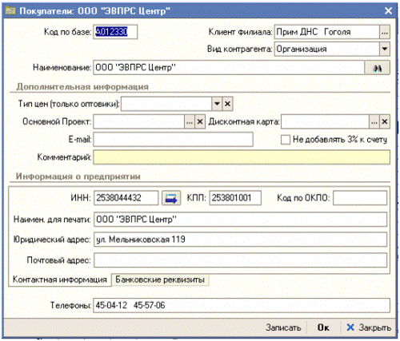This screenshot has height=341, width=400.
Task: Click the E-mail input field
Action: click(173, 140)
